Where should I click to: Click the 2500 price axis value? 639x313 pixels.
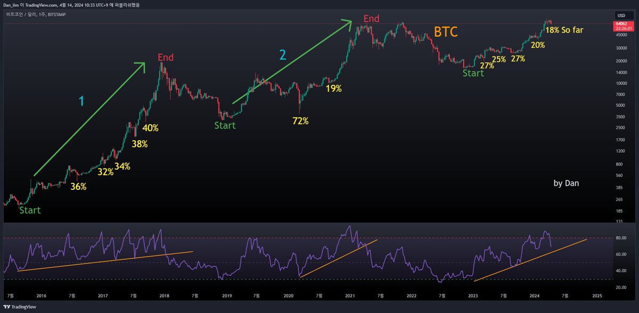tap(619, 127)
